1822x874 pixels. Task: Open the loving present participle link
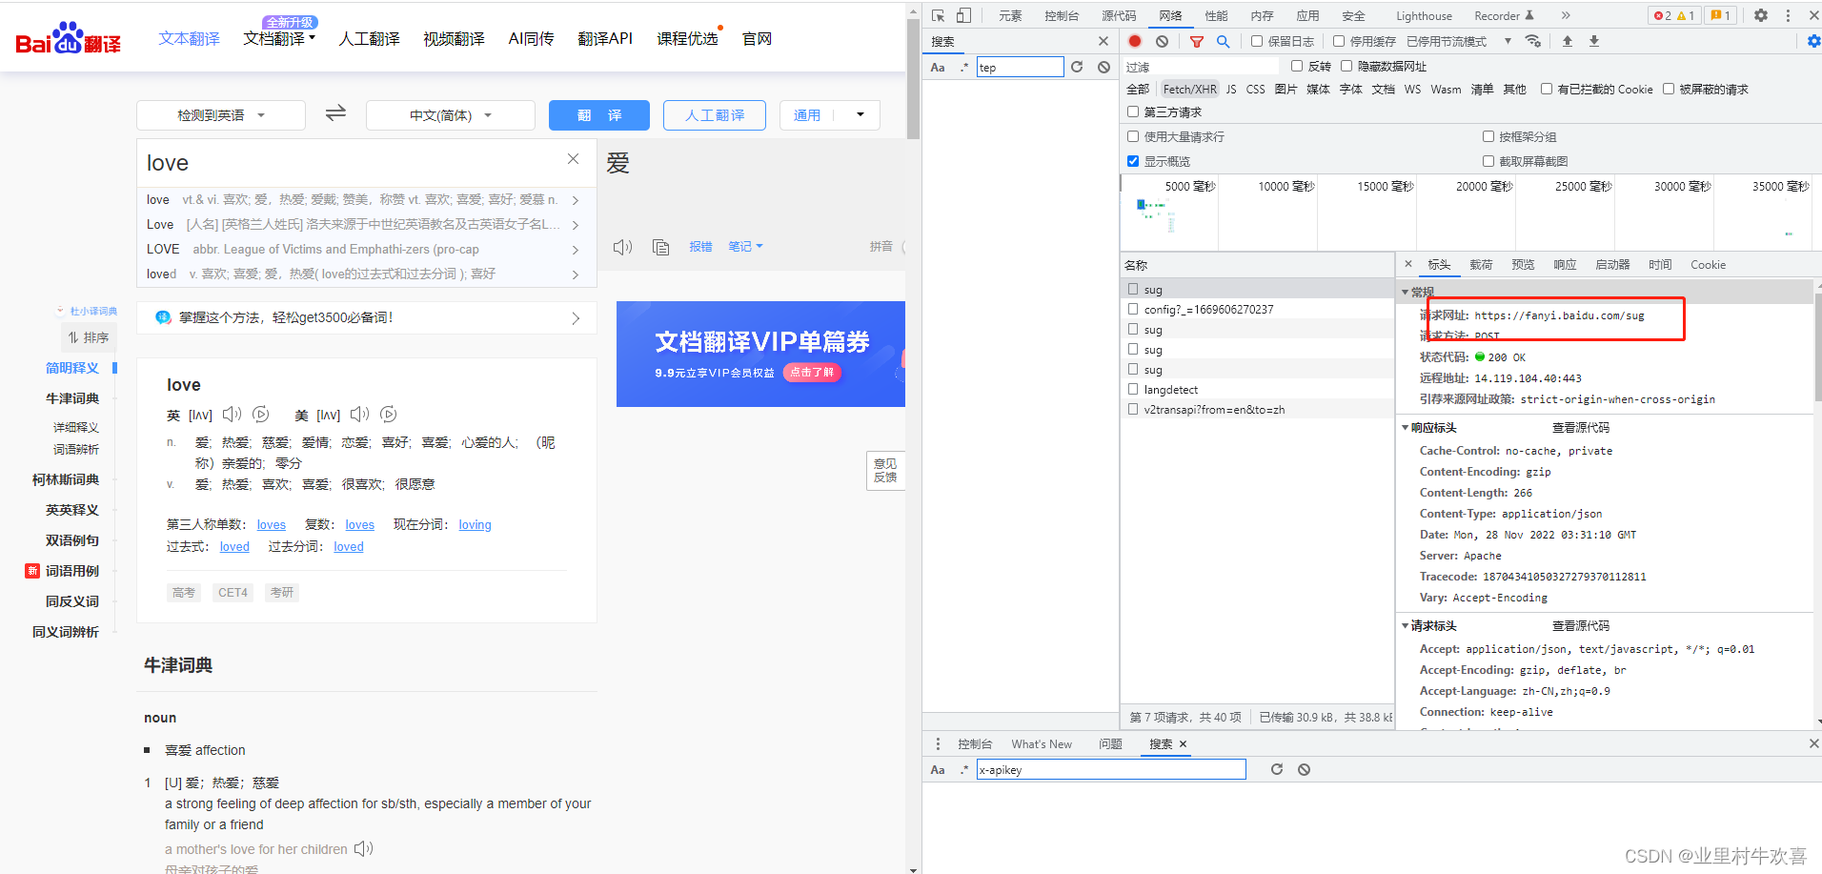tap(475, 524)
